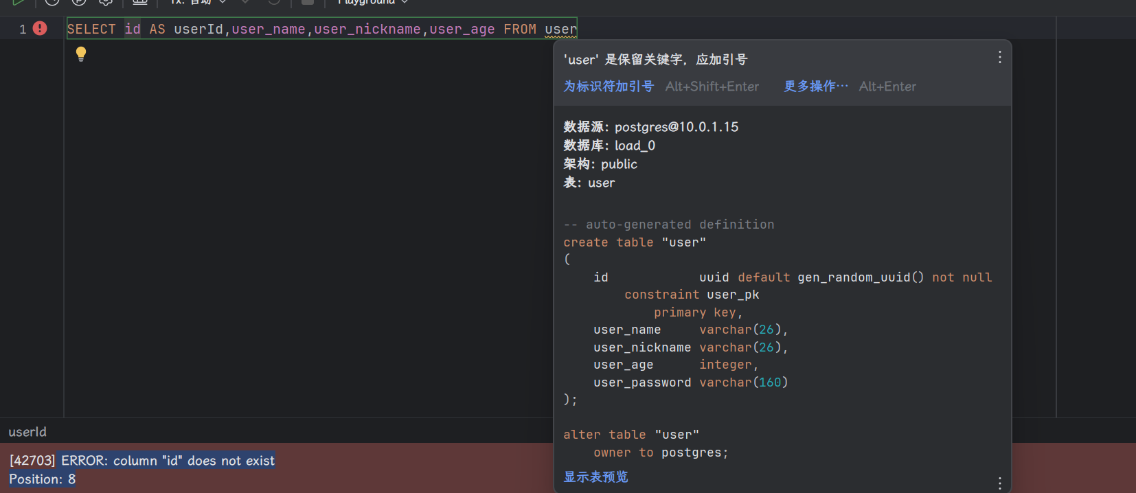Click the '显示表预览' link

tap(595, 477)
